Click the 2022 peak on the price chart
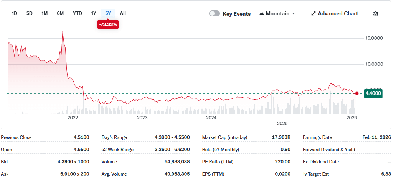 [x=63, y=32]
